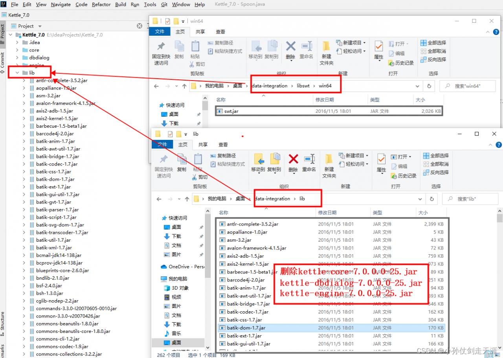
Task: Expand the .idea folder in Project tree
Action: 17,42
